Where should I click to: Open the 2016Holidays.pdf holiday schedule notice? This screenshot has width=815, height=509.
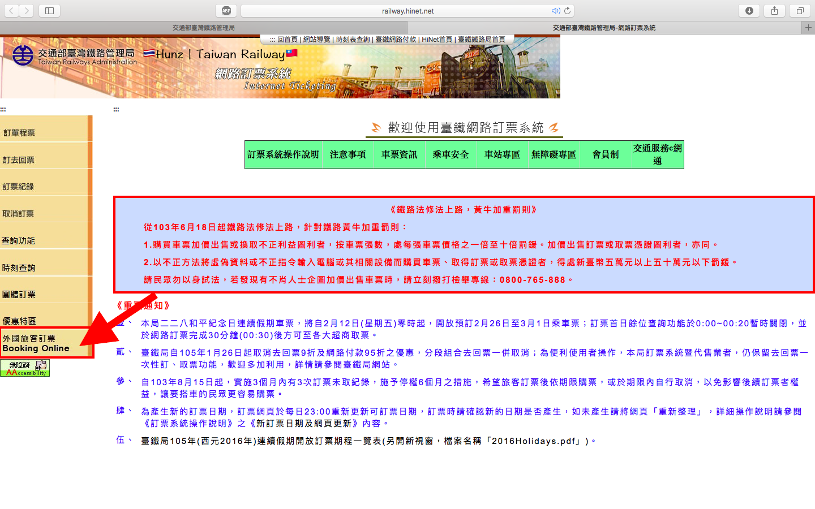368,441
